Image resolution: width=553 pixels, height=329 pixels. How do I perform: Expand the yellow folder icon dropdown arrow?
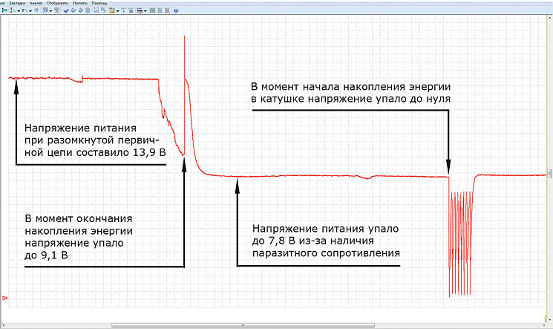point(117,11)
